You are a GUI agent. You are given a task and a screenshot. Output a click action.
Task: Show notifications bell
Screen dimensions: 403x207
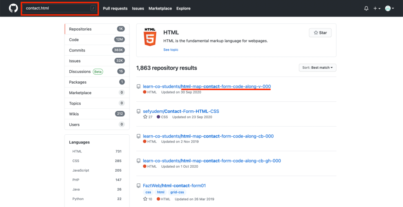click(x=366, y=9)
